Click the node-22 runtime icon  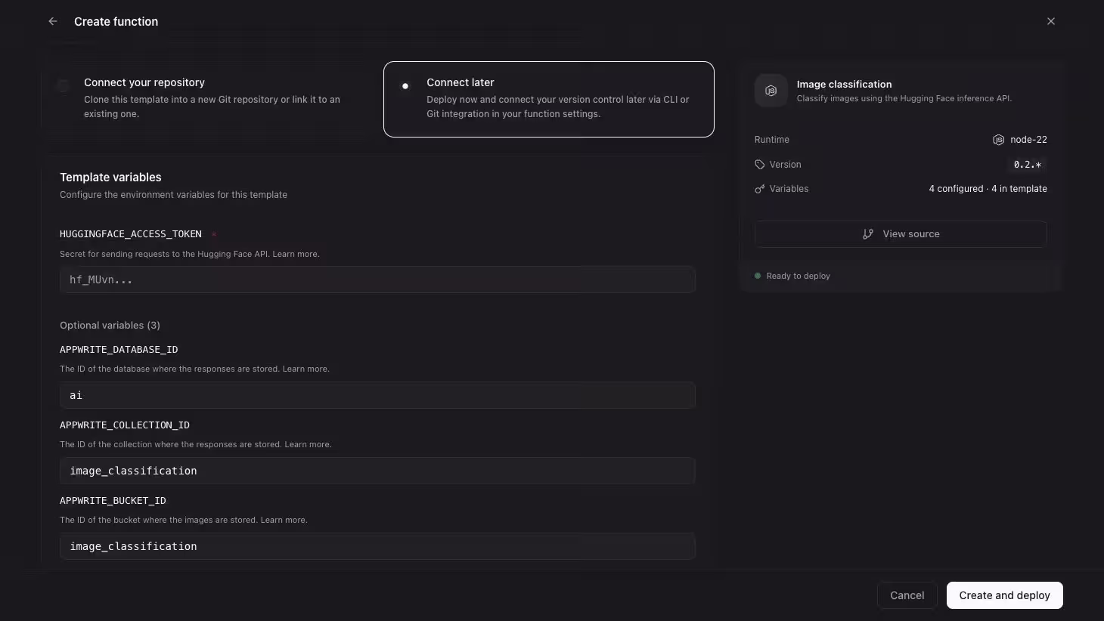coord(998,140)
